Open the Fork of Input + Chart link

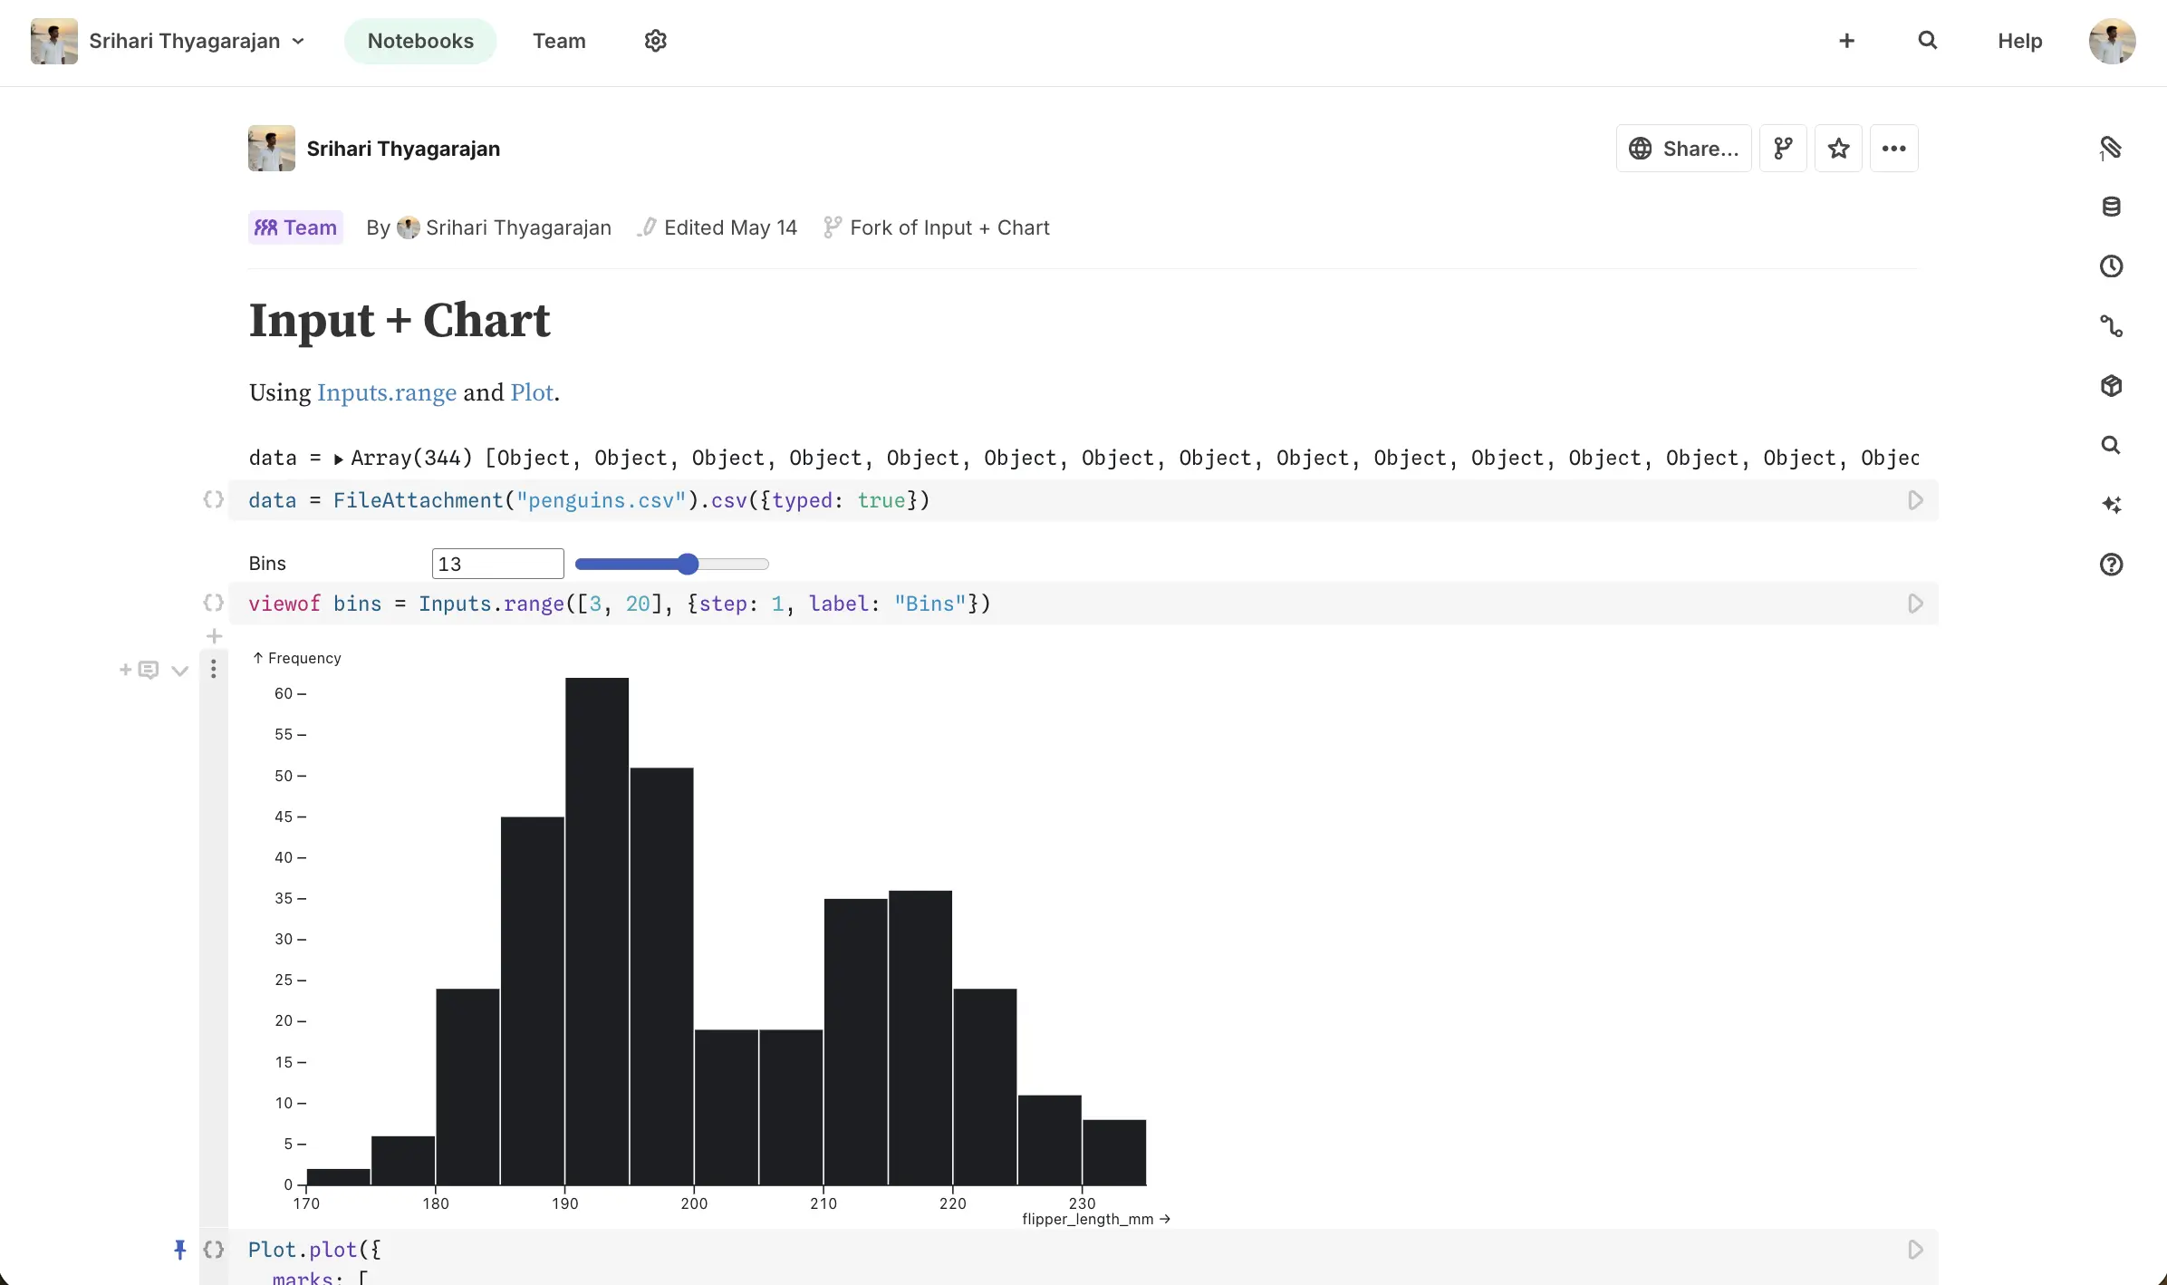tap(949, 227)
